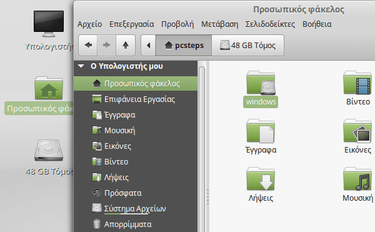Open Εικόνες in the sidebar
Viewport: 375px width, 232px height.
coord(136,146)
